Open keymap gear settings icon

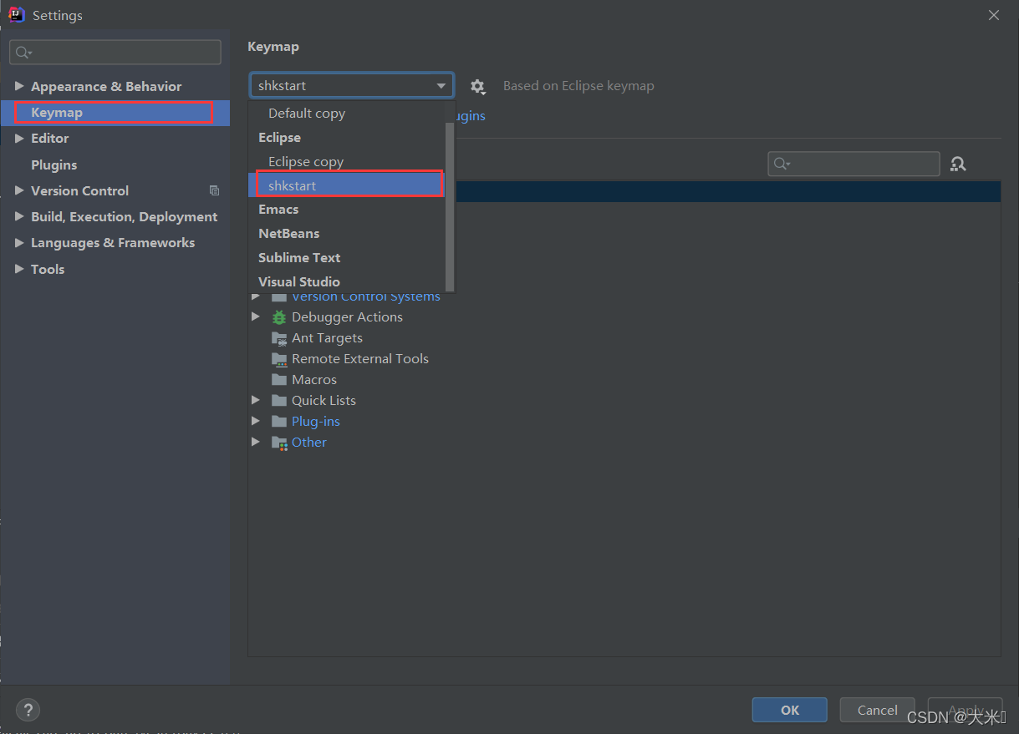477,86
